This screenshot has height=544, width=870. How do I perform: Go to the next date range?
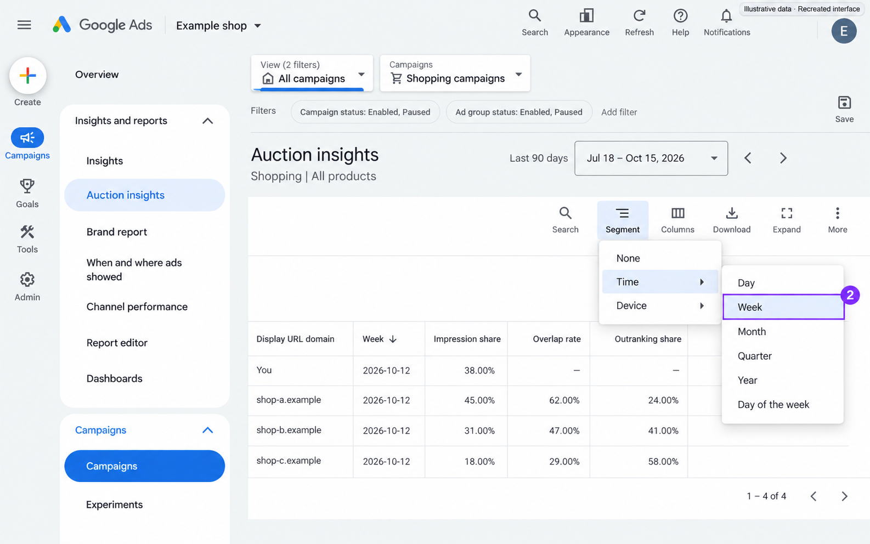pos(783,158)
